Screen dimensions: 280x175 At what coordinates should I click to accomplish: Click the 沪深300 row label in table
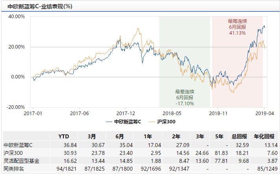pyautogui.click(x=13, y=153)
